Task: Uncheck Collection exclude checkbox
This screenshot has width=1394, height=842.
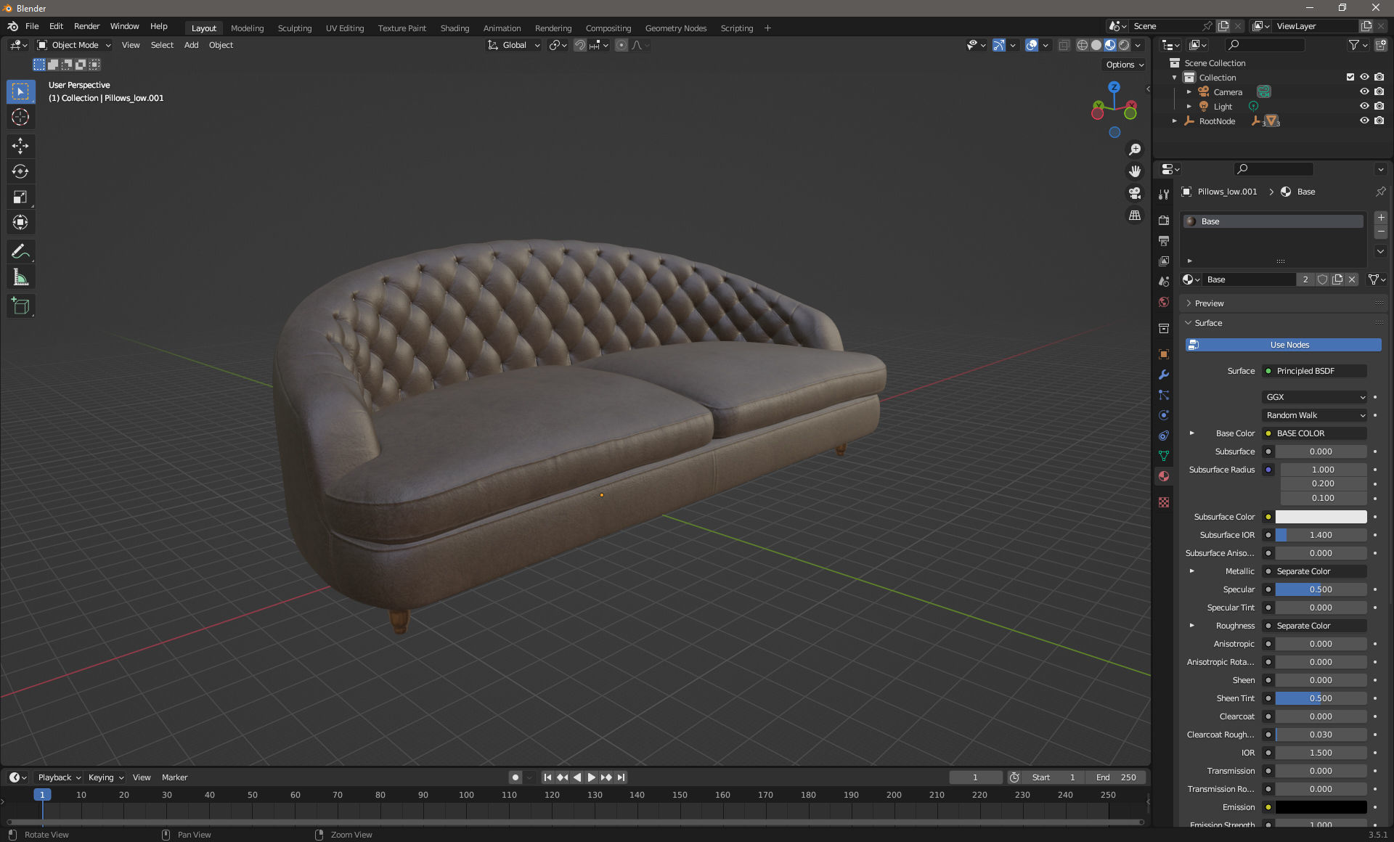Action: pos(1350,77)
